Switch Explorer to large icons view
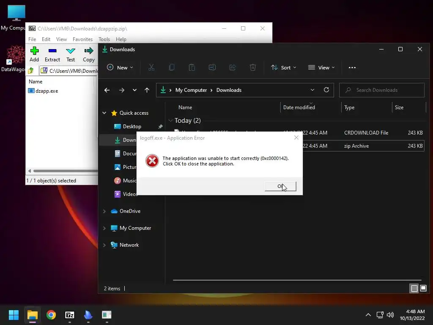This screenshot has height=325, width=433. coord(423,289)
